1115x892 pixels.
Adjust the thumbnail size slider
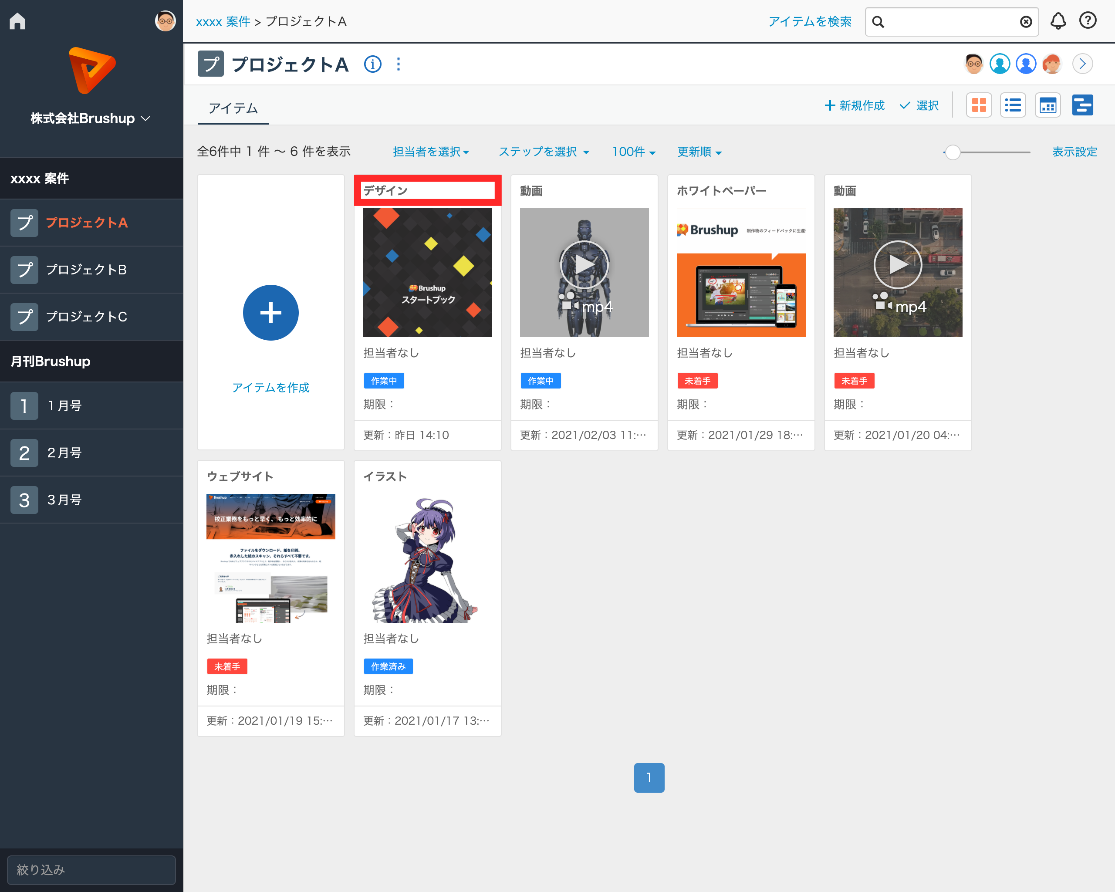953,152
